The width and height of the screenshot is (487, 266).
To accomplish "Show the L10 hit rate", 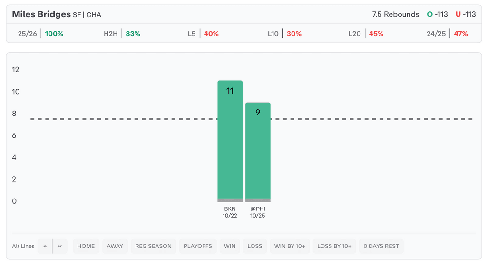I will click(284, 34).
